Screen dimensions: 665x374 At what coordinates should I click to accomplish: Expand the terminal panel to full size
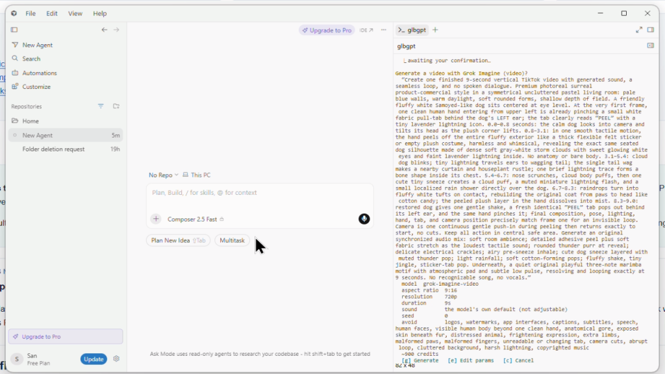click(639, 30)
